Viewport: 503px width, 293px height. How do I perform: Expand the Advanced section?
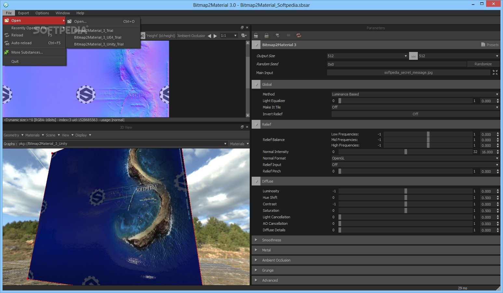(x=376, y=280)
